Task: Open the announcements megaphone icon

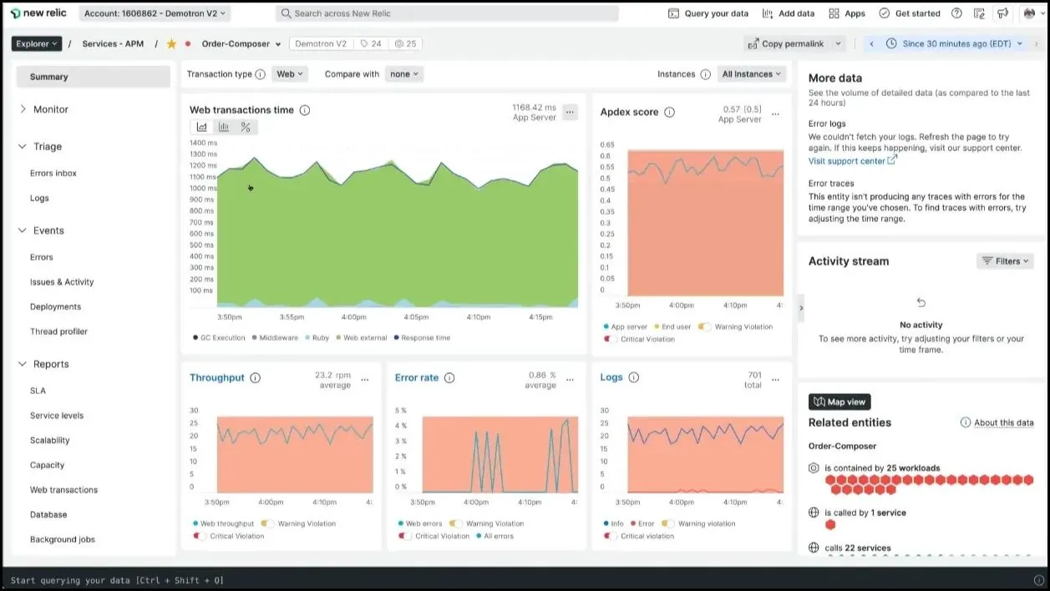Action: click(x=1003, y=13)
